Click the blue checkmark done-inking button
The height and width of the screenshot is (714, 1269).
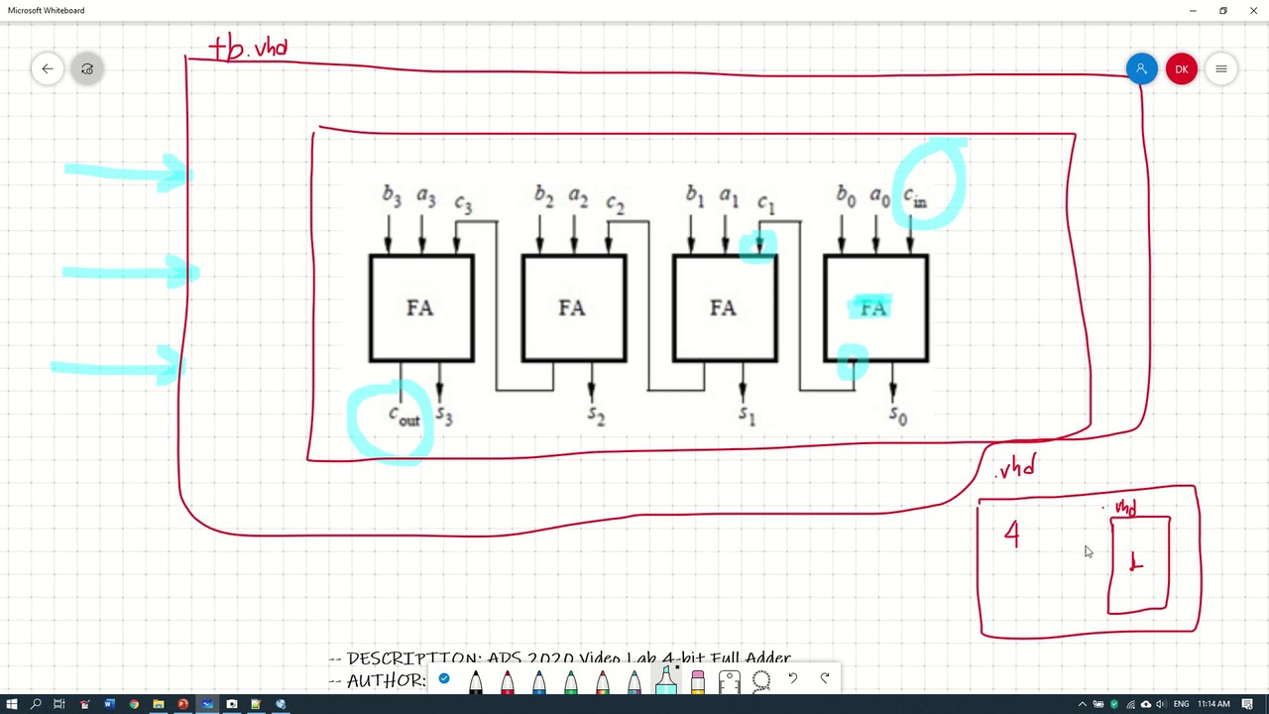[443, 679]
